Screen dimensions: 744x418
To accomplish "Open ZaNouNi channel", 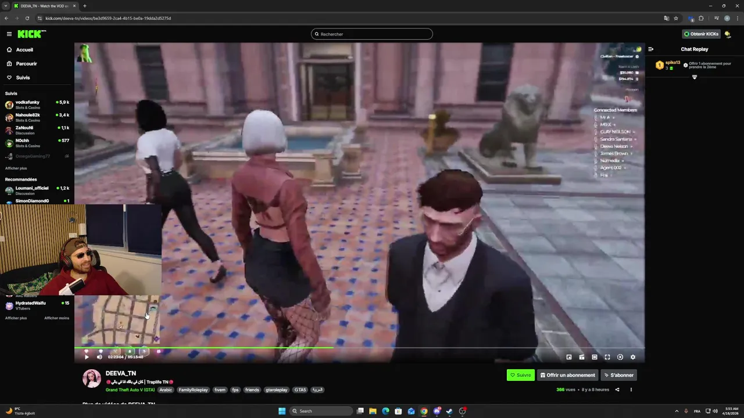I will (x=37, y=130).
